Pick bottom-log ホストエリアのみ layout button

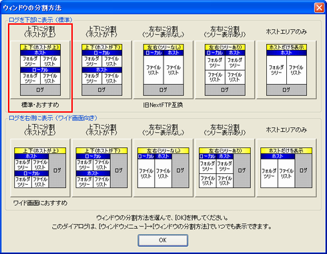pos(286,70)
